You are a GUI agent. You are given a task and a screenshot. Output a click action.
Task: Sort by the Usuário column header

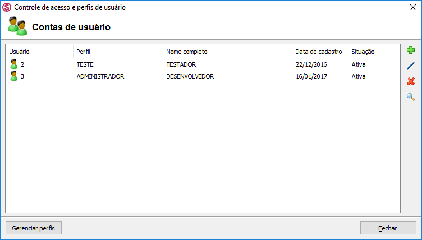point(20,52)
